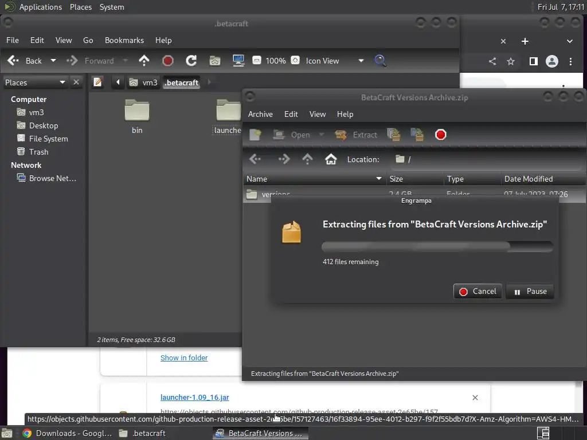The width and height of the screenshot is (587, 440).
Task: Click the extraction progress bar
Action: (x=437, y=246)
